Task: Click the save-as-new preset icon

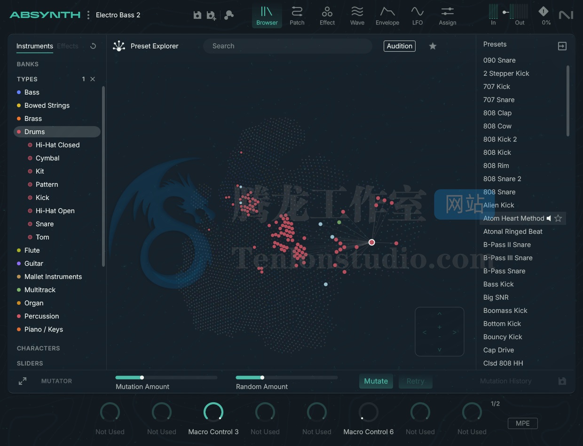Action: [x=212, y=16]
